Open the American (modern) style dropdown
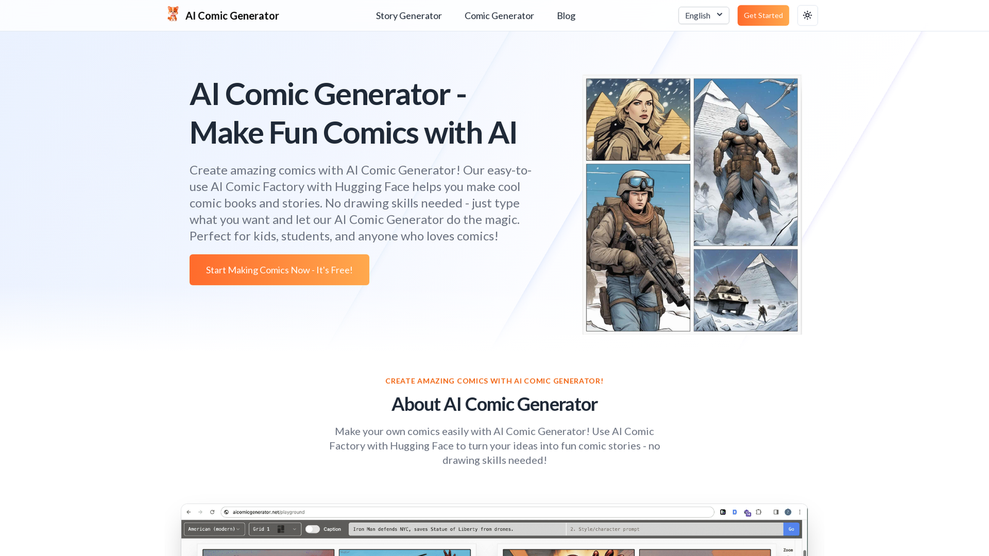Image resolution: width=989 pixels, height=556 pixels. [x=214, y=529]
